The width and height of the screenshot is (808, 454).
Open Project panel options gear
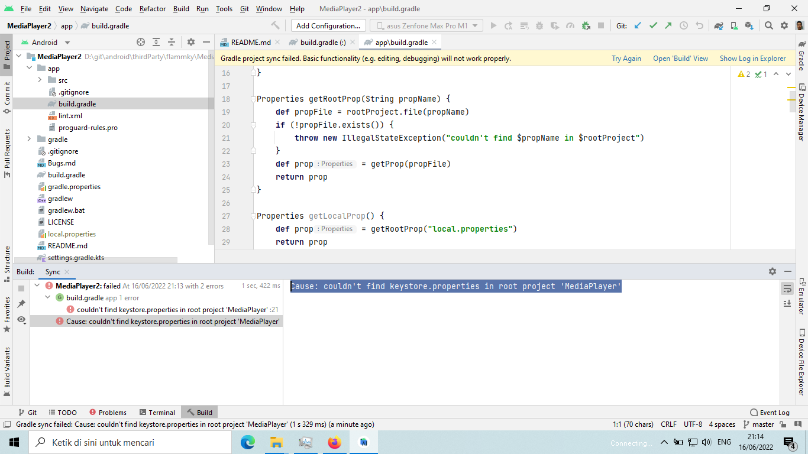191,42
